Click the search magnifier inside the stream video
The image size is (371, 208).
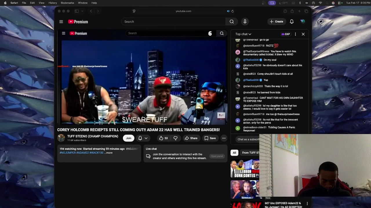coord(222,33)
